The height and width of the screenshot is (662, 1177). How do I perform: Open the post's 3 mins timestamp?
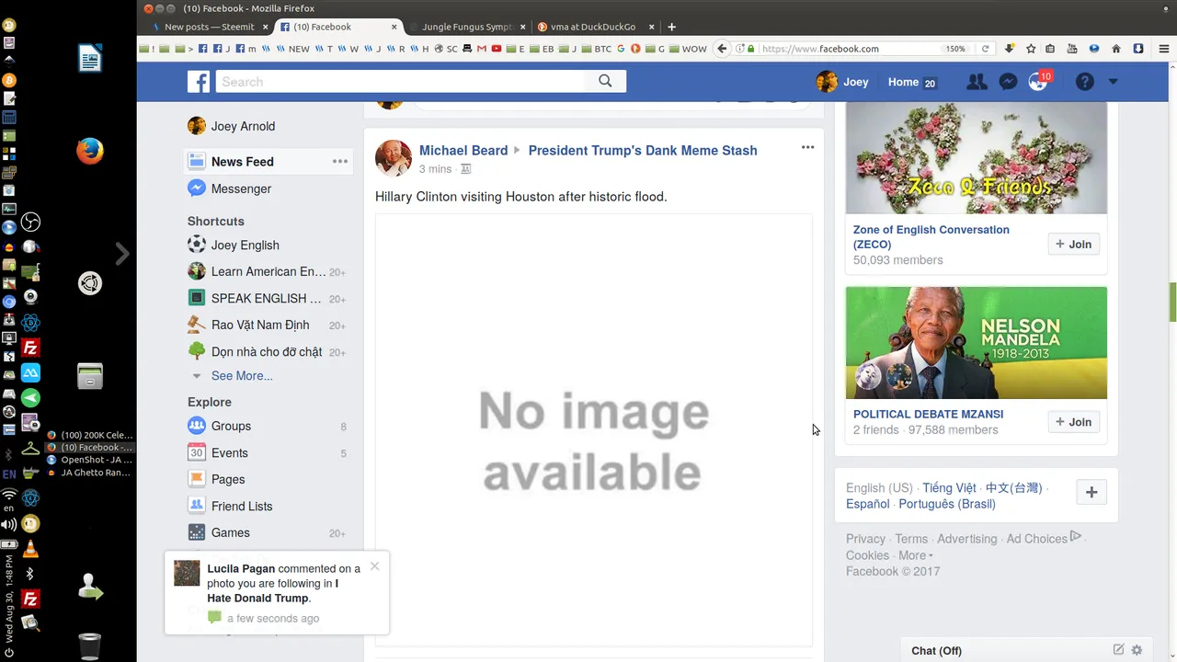point(435,169)
